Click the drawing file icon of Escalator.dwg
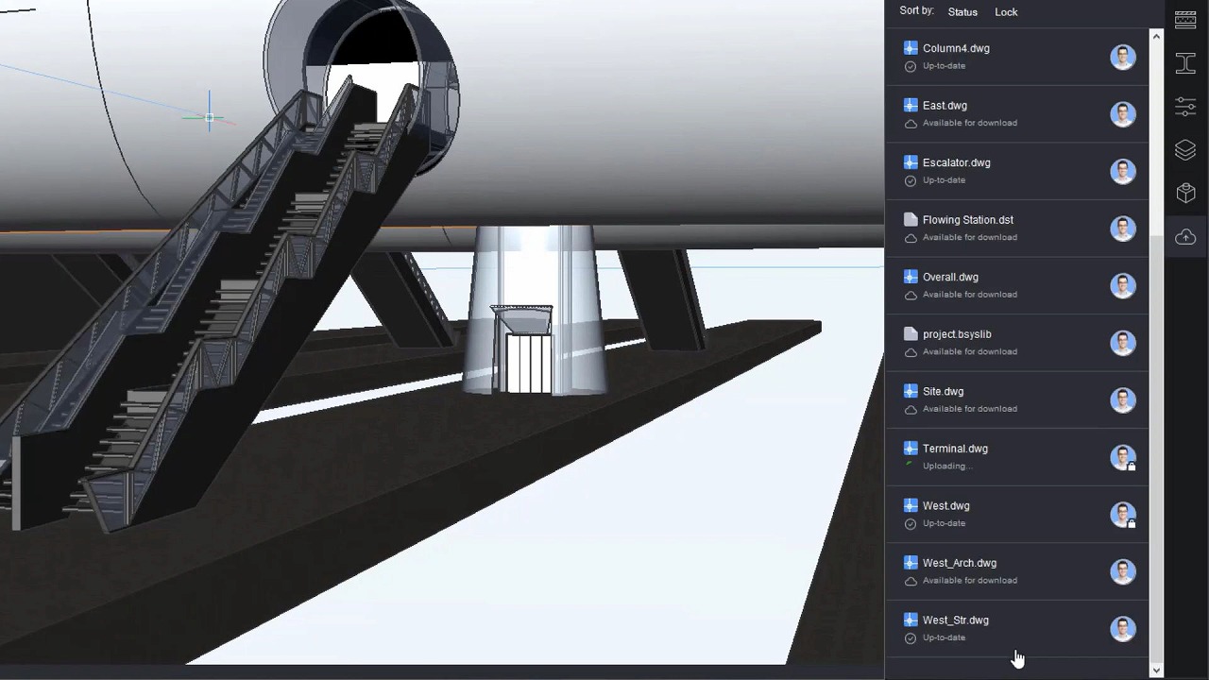1209x680 pixels. 911,162
